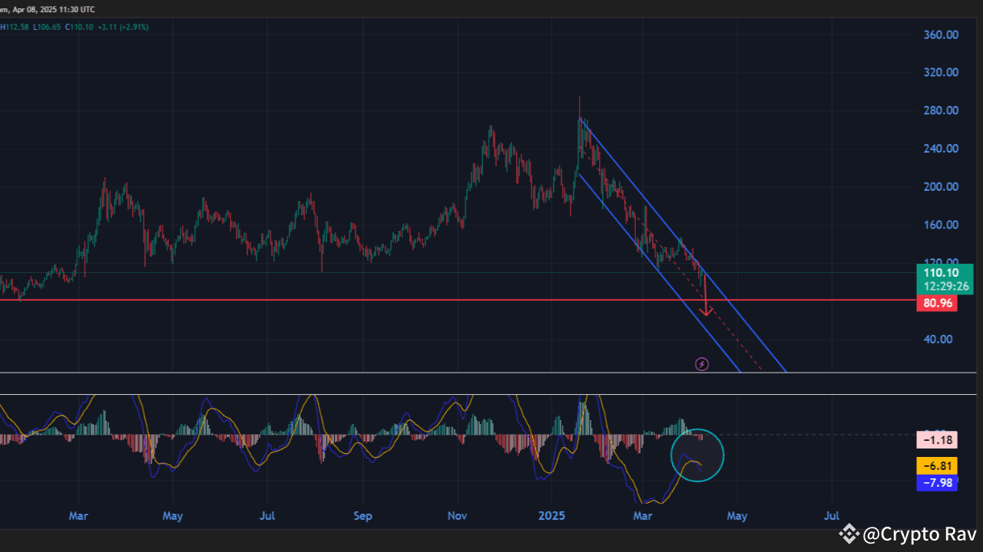983x552 pixels.
Task: Click the yellow -6.81 MACD value label
Action: click(x=936, y=465)
